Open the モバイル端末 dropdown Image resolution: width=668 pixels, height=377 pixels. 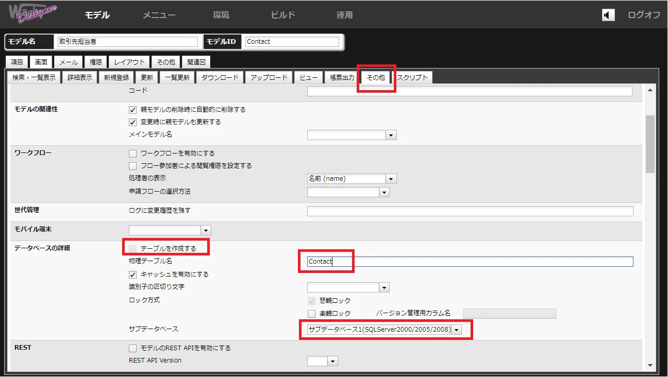click(206, 231)
